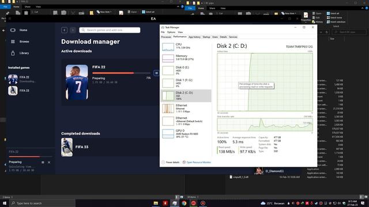
Task: Select Disk 1 (F: G:) in performance list
Action: 186,83
